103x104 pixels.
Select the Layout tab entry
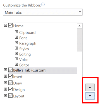point(19,96)
